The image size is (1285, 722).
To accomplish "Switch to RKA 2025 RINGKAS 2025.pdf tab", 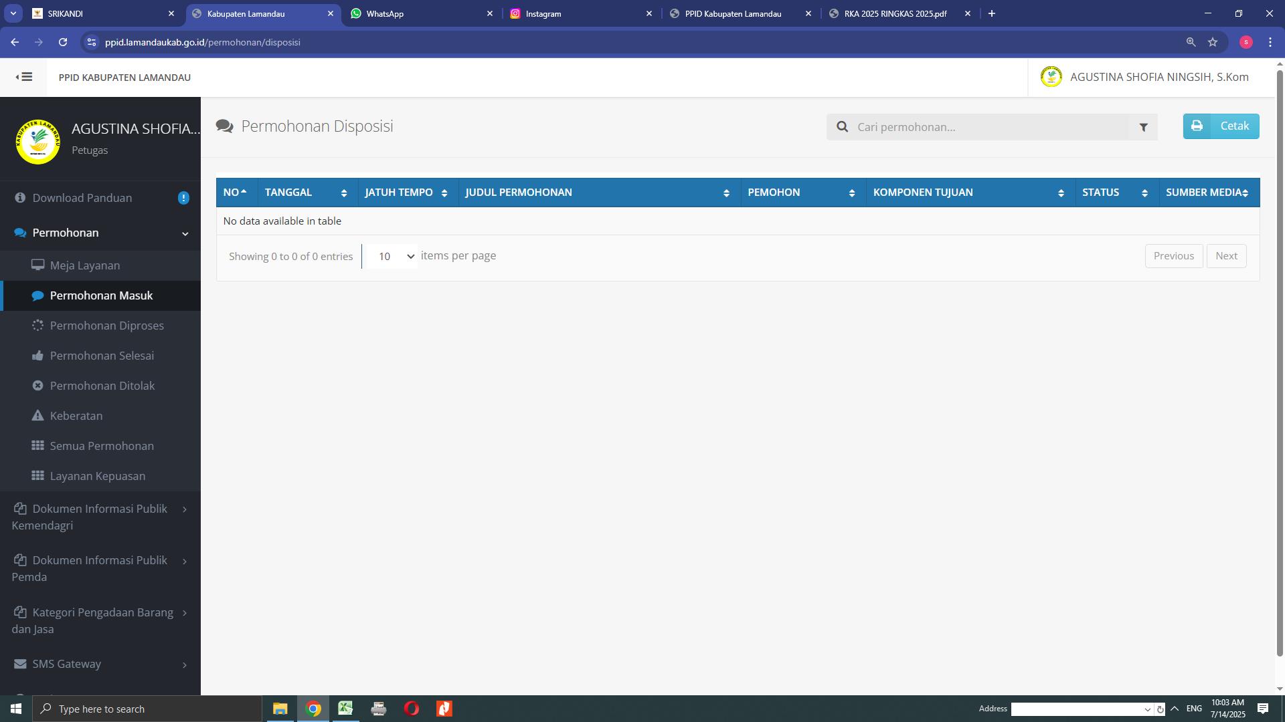I will tap(899, 13).
